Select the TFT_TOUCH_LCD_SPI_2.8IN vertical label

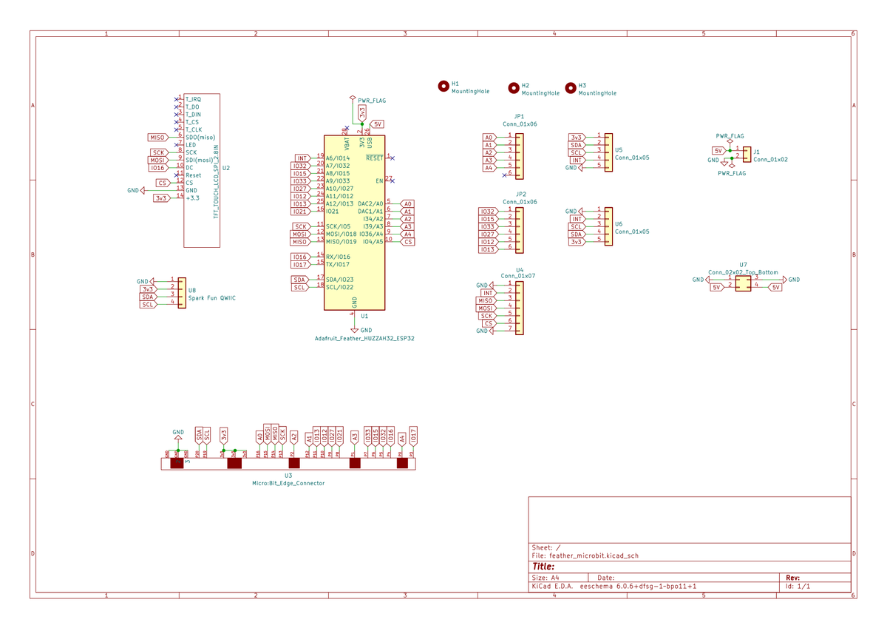[217, 183]
